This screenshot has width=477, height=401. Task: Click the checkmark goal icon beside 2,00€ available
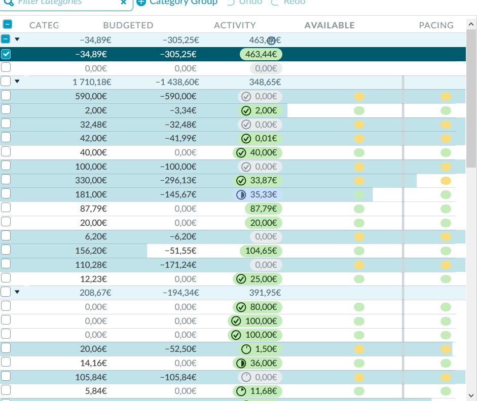246,110
